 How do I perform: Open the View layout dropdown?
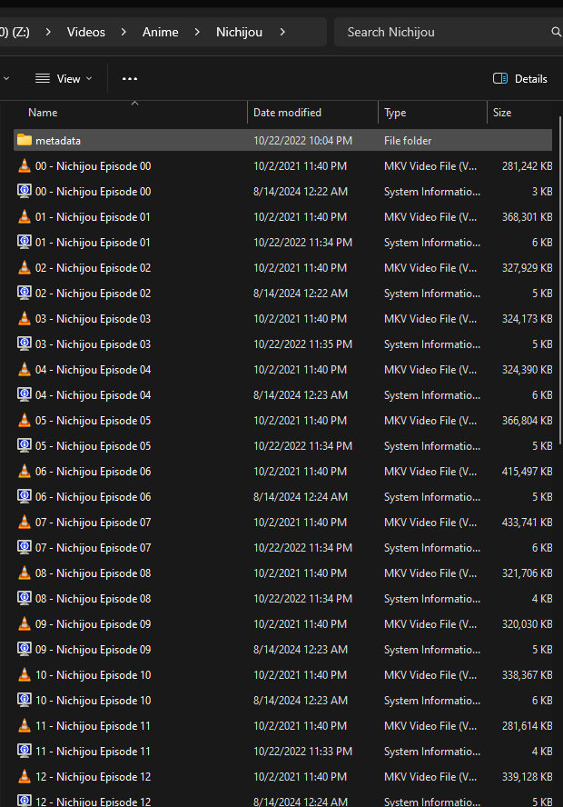point(64,79)
